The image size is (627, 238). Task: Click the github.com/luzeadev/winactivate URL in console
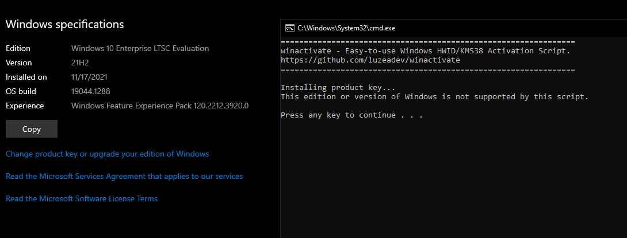point(370,60)
